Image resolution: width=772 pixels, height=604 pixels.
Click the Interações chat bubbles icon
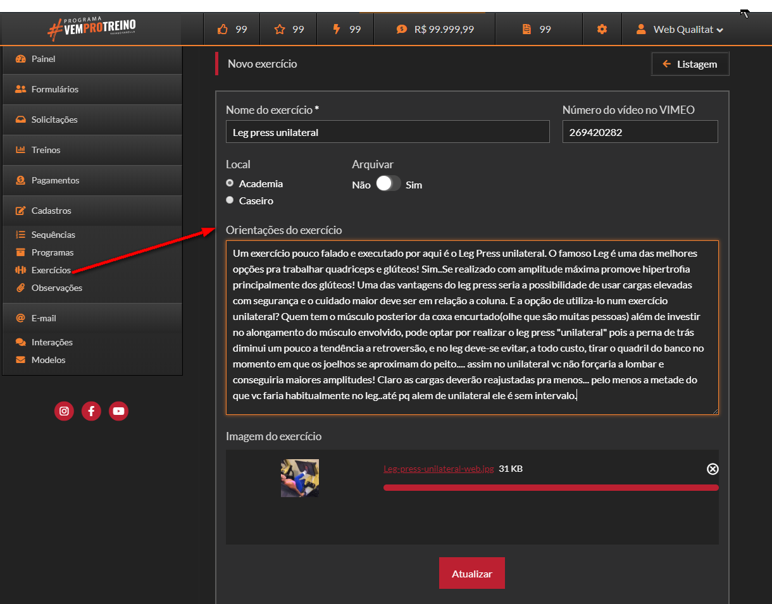point(20,342)
